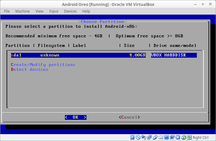
Task: Click the VBOX HARDDISK drive name
Action: (x=168, y=55)
